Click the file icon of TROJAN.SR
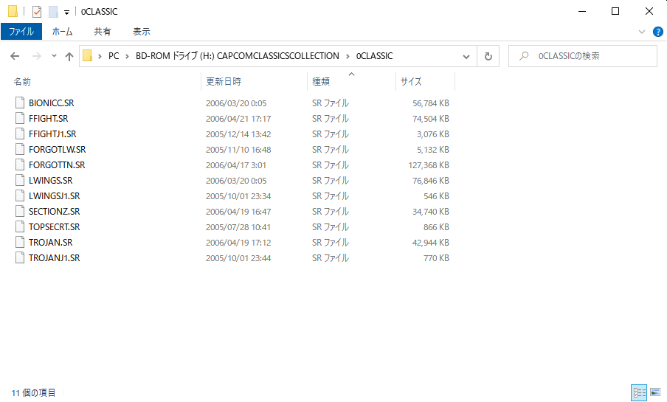667x402 pixels. (20, 242)
